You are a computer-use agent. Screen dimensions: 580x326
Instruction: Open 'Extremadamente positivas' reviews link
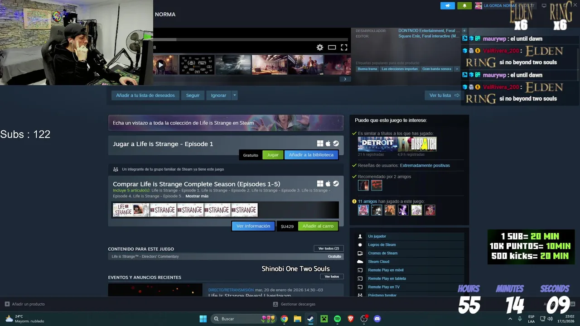point(425,166)
